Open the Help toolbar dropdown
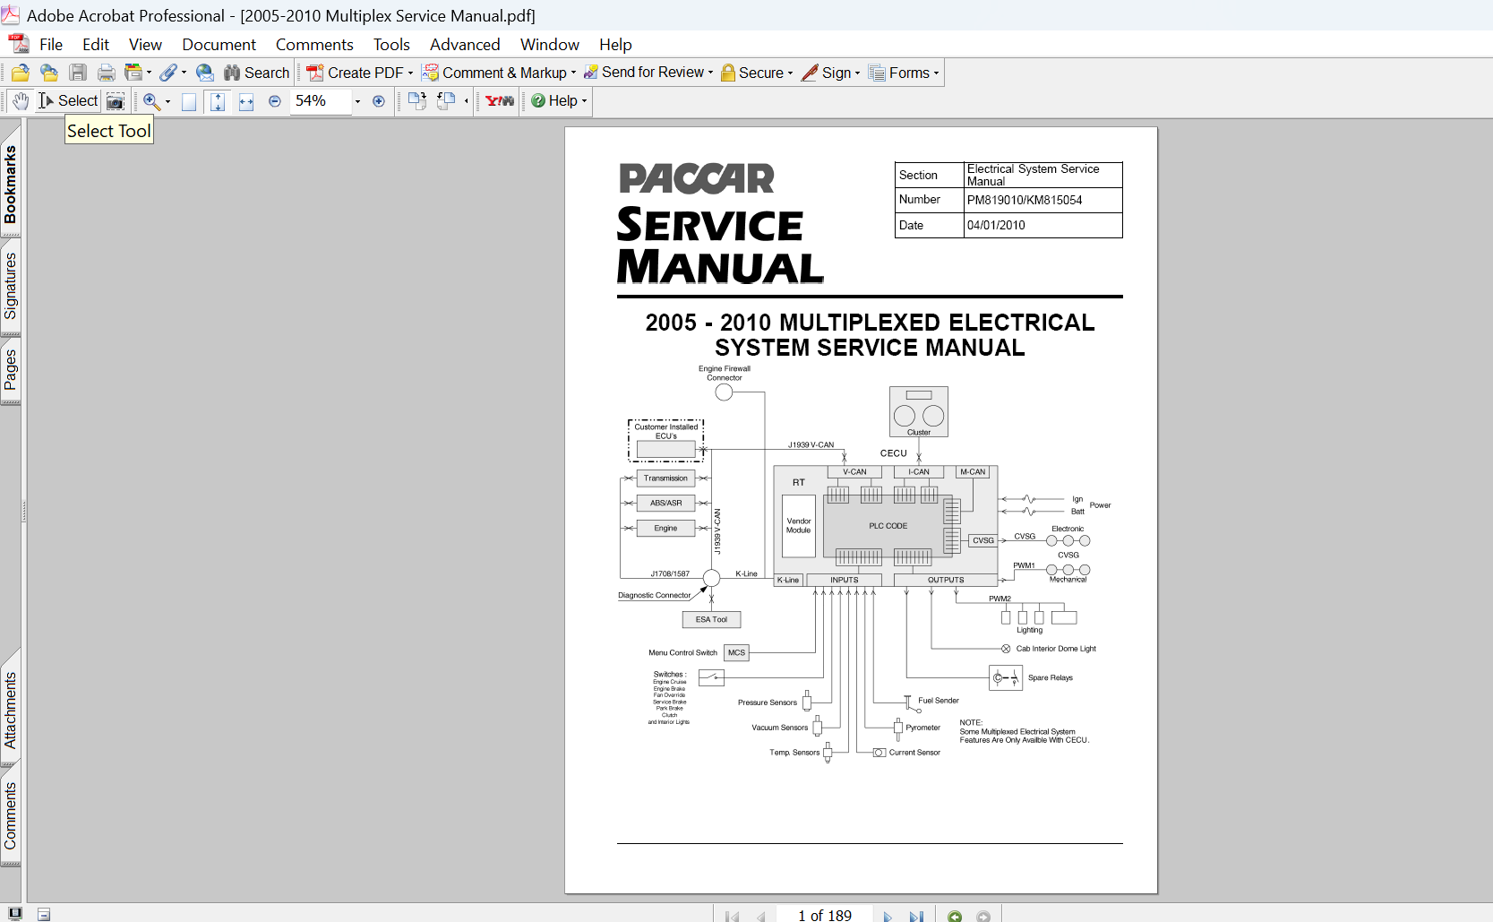The image size is (1493, 922). click(x=584, y=102)
